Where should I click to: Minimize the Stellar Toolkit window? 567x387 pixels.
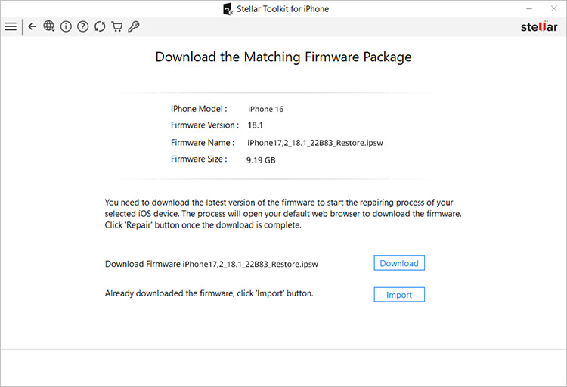coord(529,8)
